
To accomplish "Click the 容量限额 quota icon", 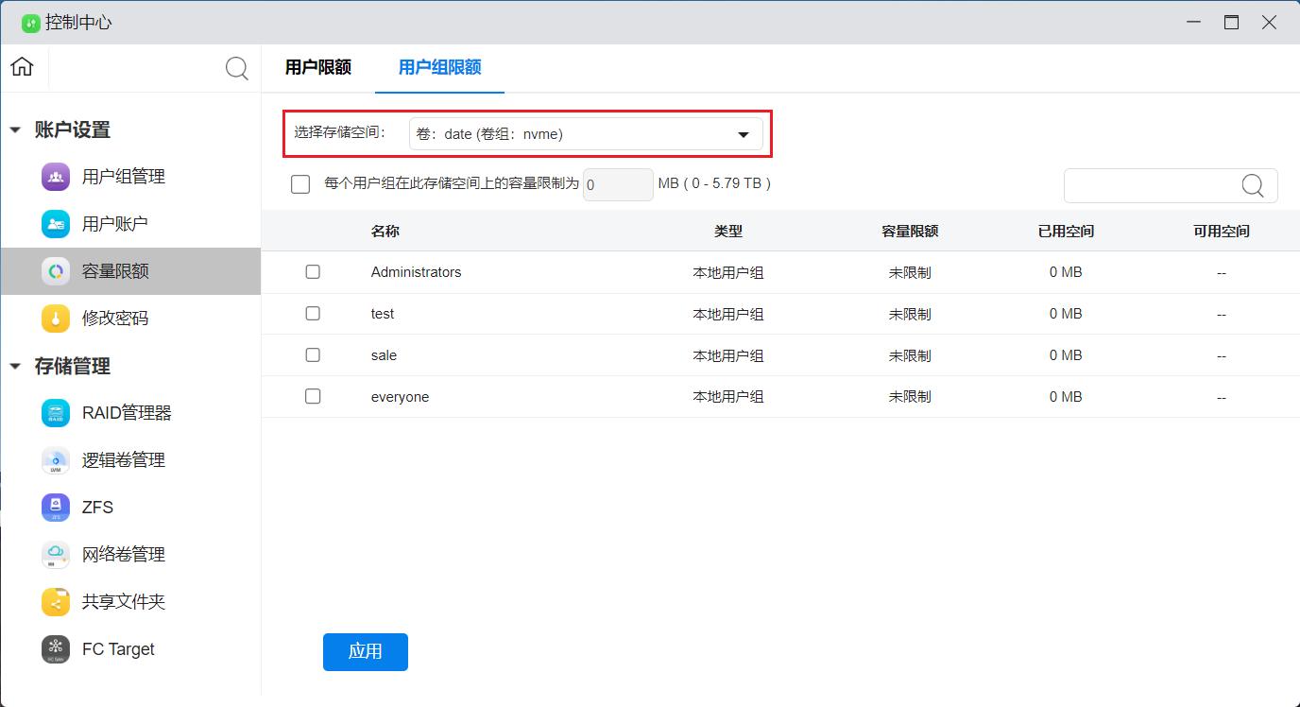I will coord(55,270).
